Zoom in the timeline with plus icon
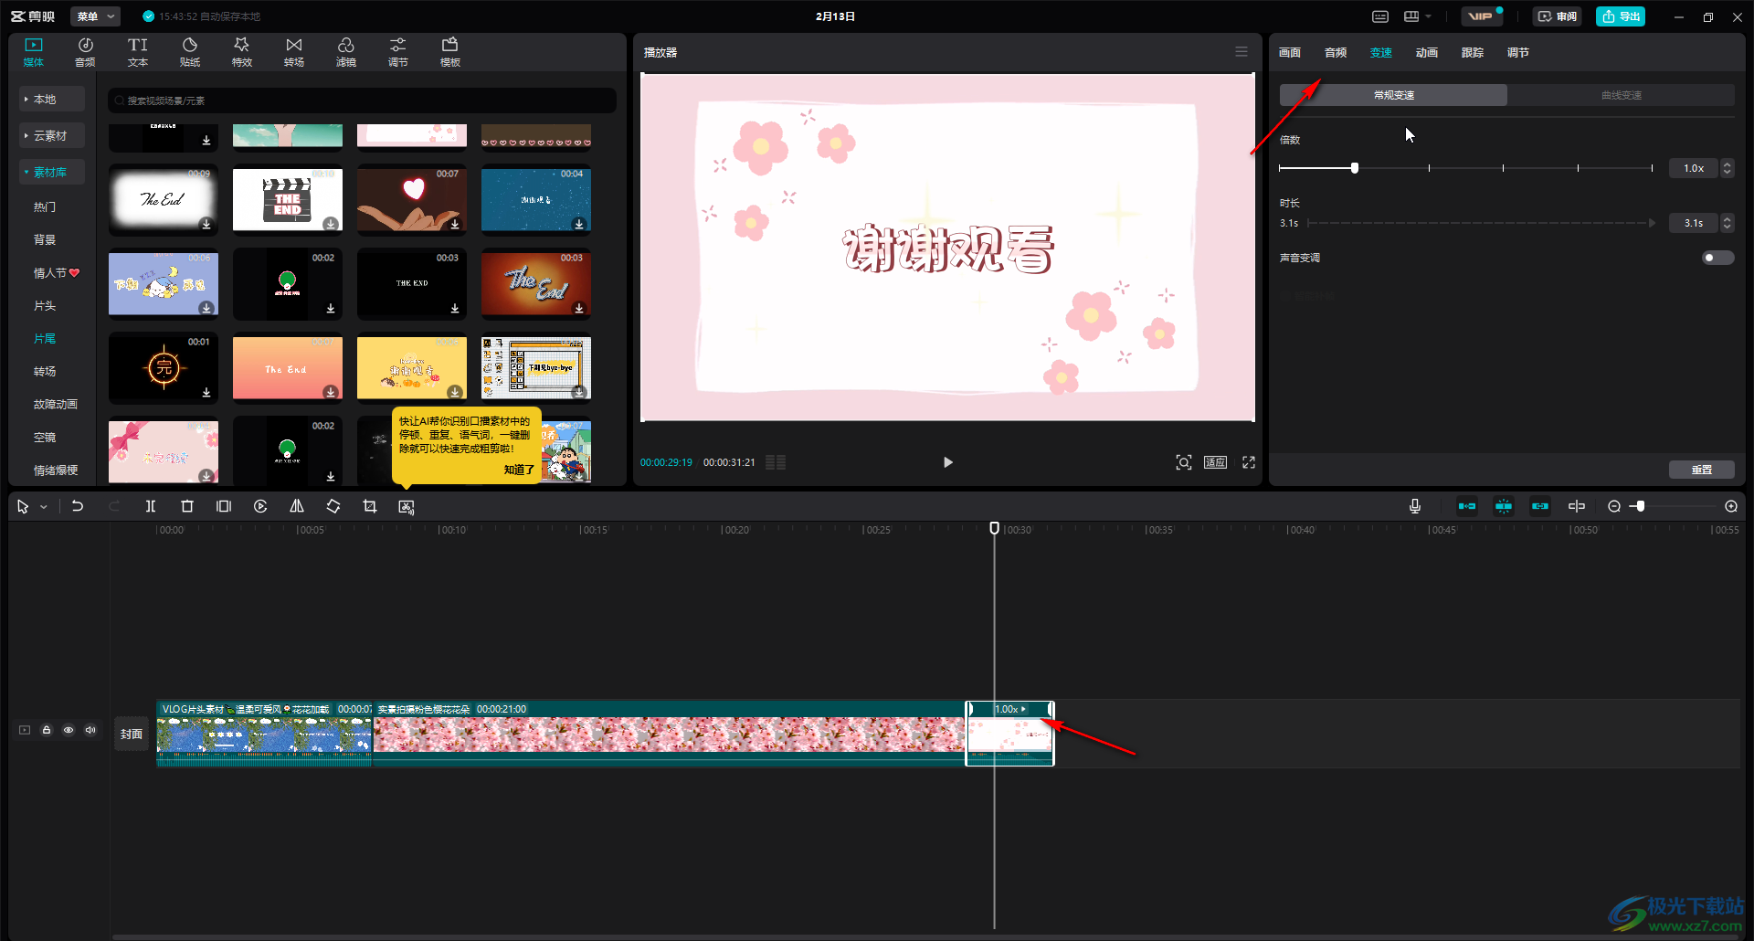Viewport: 1754px width, 941px height. point(1731,506)
